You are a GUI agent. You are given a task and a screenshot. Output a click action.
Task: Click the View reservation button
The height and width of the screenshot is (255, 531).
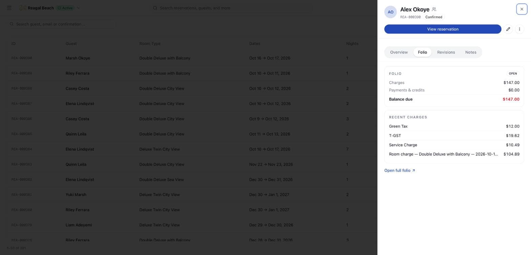pos(443,29)
